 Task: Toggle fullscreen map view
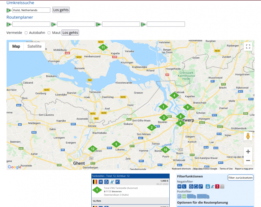[x=248, y=46]
